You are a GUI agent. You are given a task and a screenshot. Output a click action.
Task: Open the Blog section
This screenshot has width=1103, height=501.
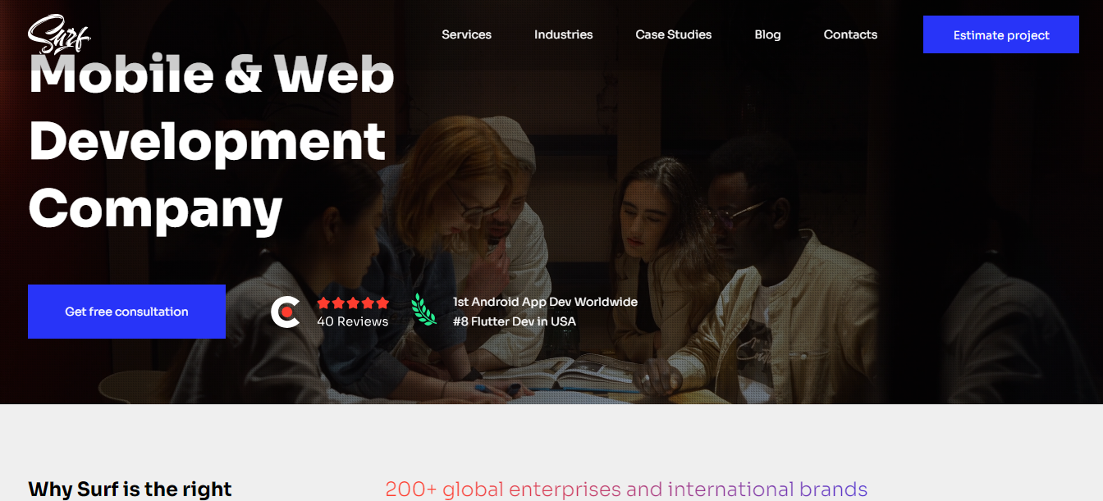click(x=767, y=34)
